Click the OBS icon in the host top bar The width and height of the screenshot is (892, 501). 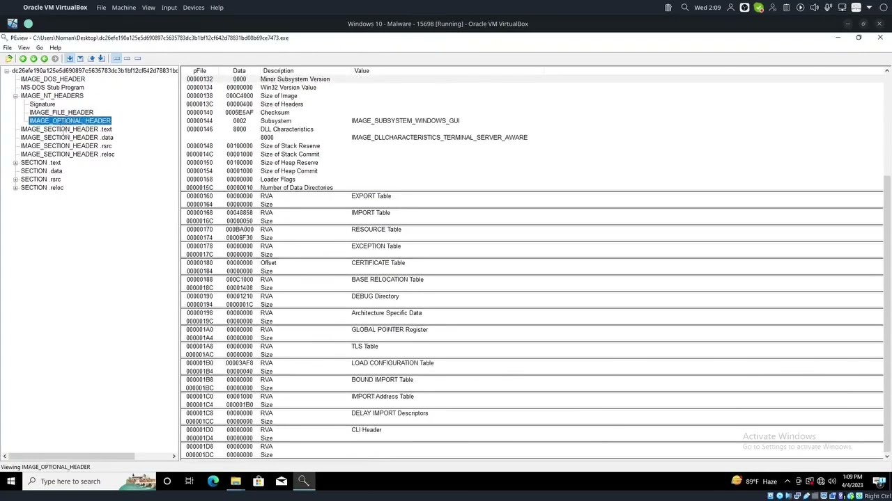[x=744, y=8]
